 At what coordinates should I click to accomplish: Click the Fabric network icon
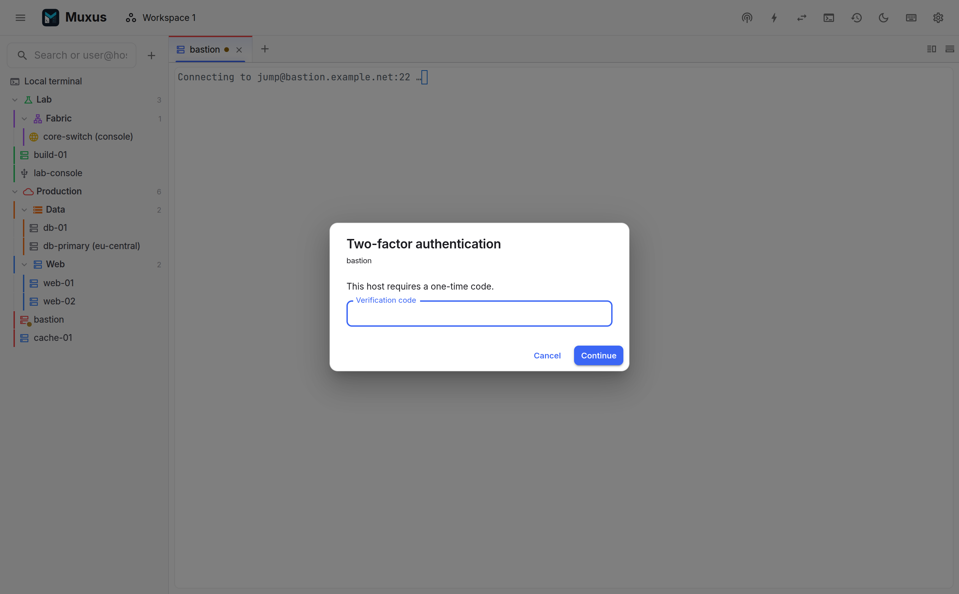(38, 119)
